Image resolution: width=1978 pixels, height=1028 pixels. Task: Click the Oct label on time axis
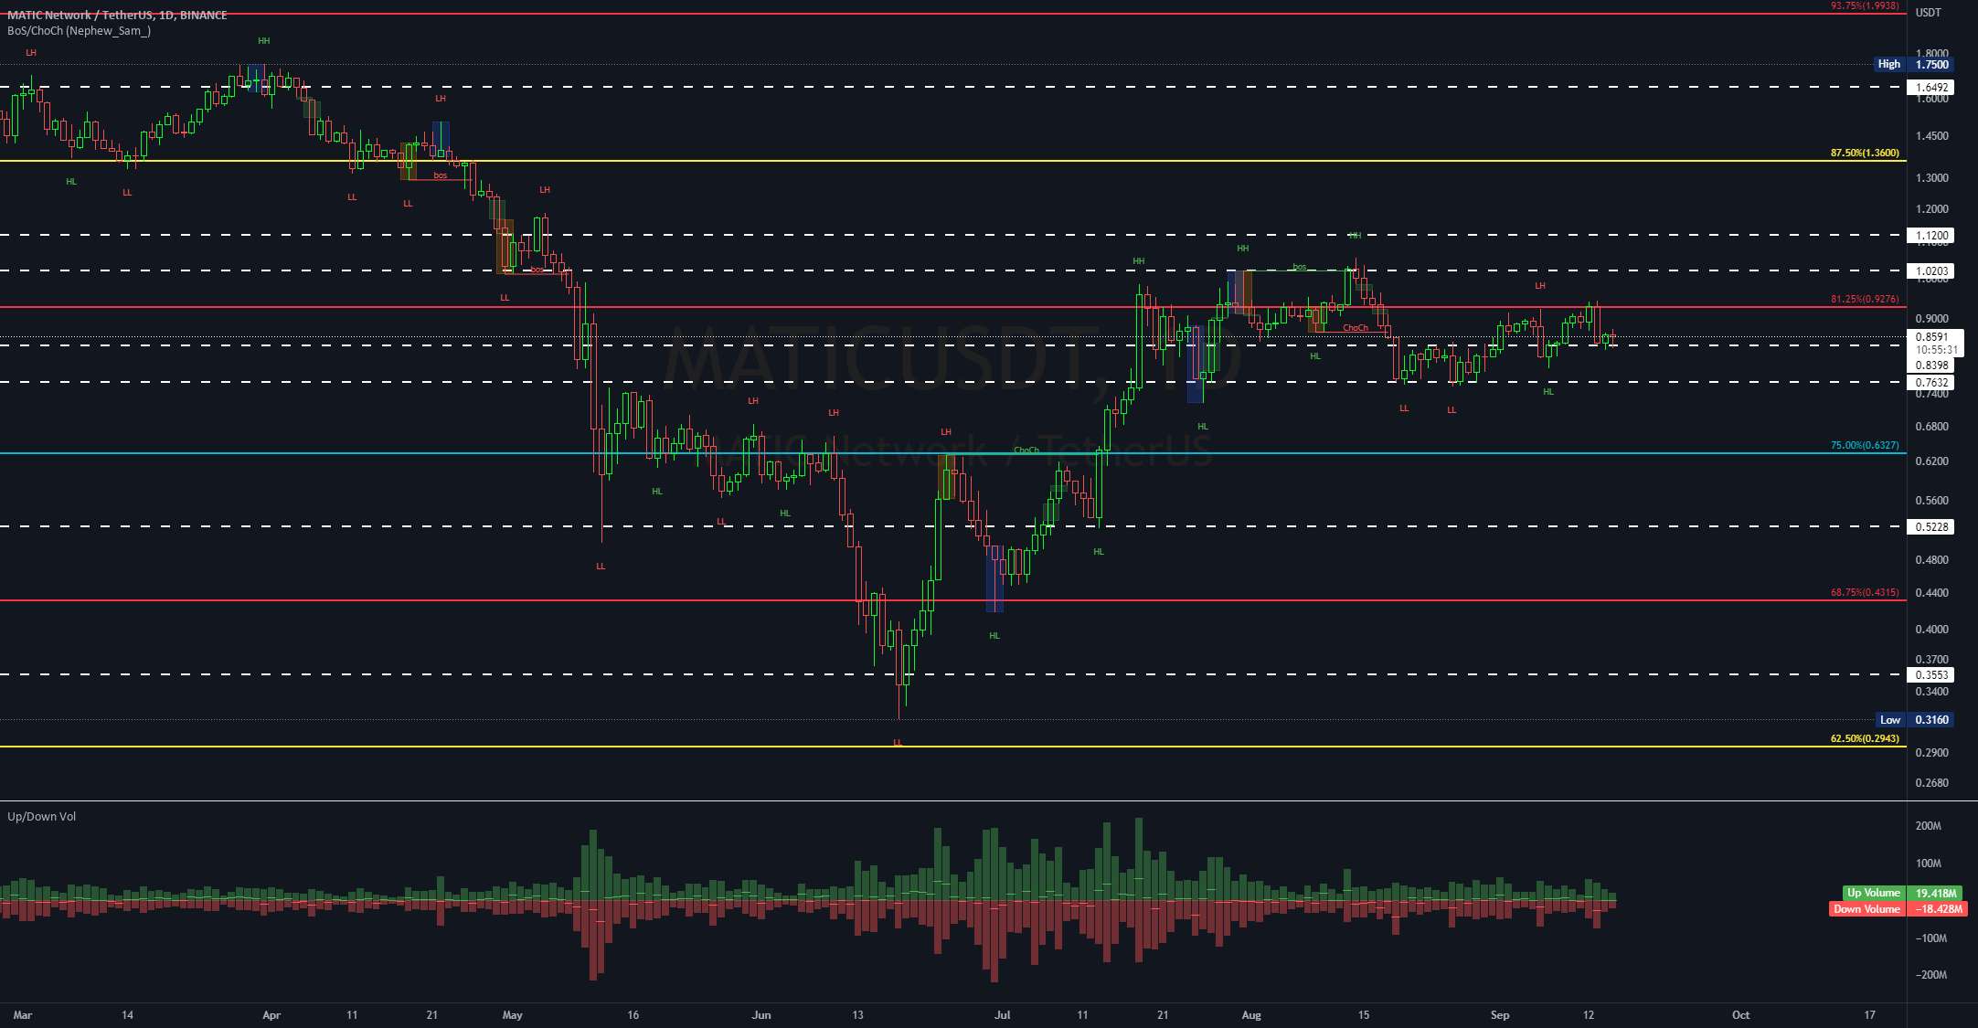1741,1014
